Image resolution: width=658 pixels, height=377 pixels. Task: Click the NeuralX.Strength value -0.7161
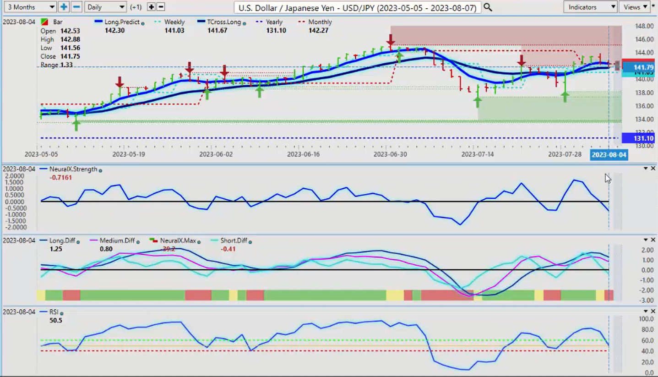(60, 177)
